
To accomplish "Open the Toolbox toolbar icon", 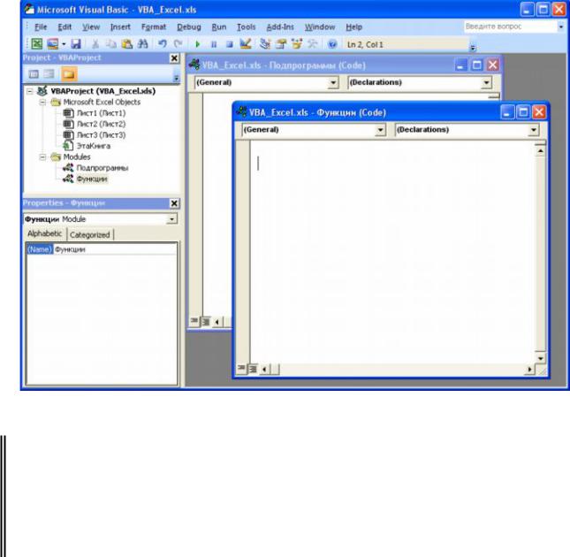I will [312, 44].
